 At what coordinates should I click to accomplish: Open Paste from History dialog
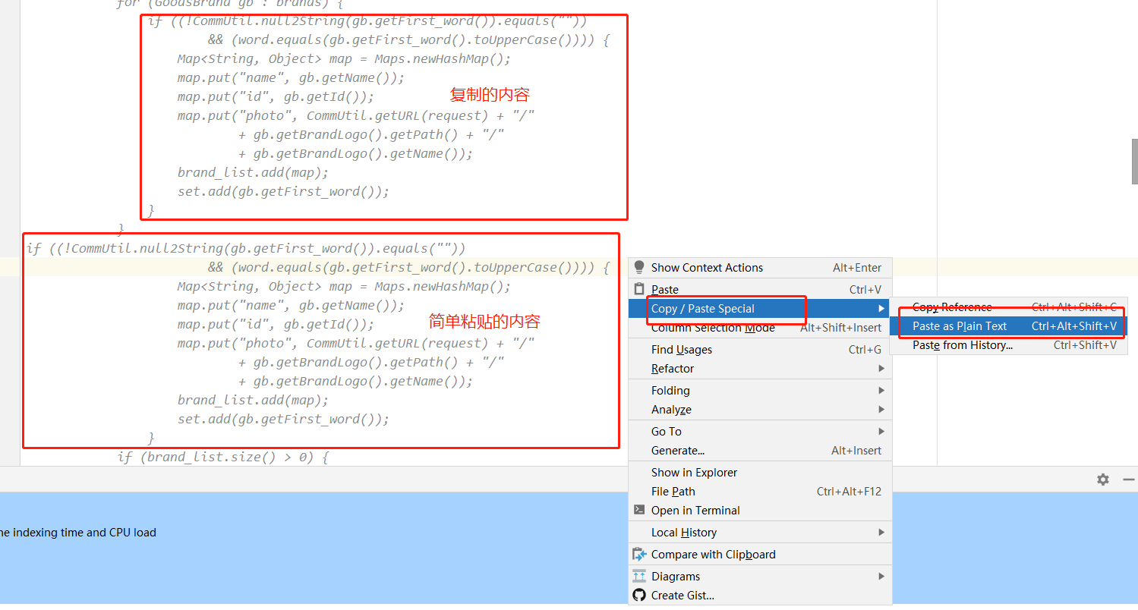961,344
